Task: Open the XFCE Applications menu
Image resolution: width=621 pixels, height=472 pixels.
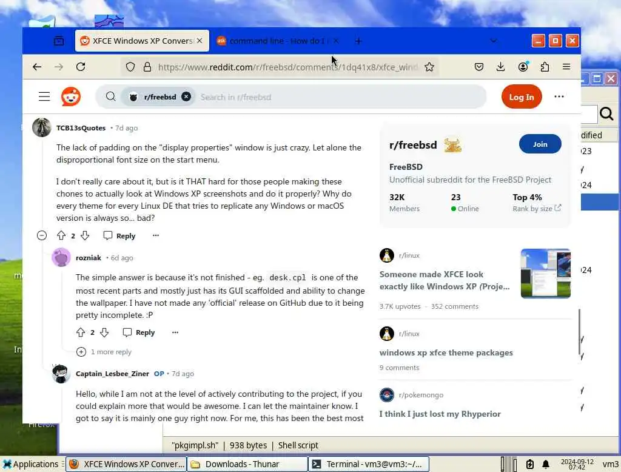Action: (30, 464)
